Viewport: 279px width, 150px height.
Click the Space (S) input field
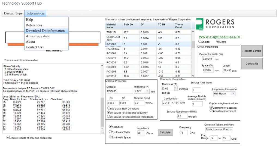(208, 70)
